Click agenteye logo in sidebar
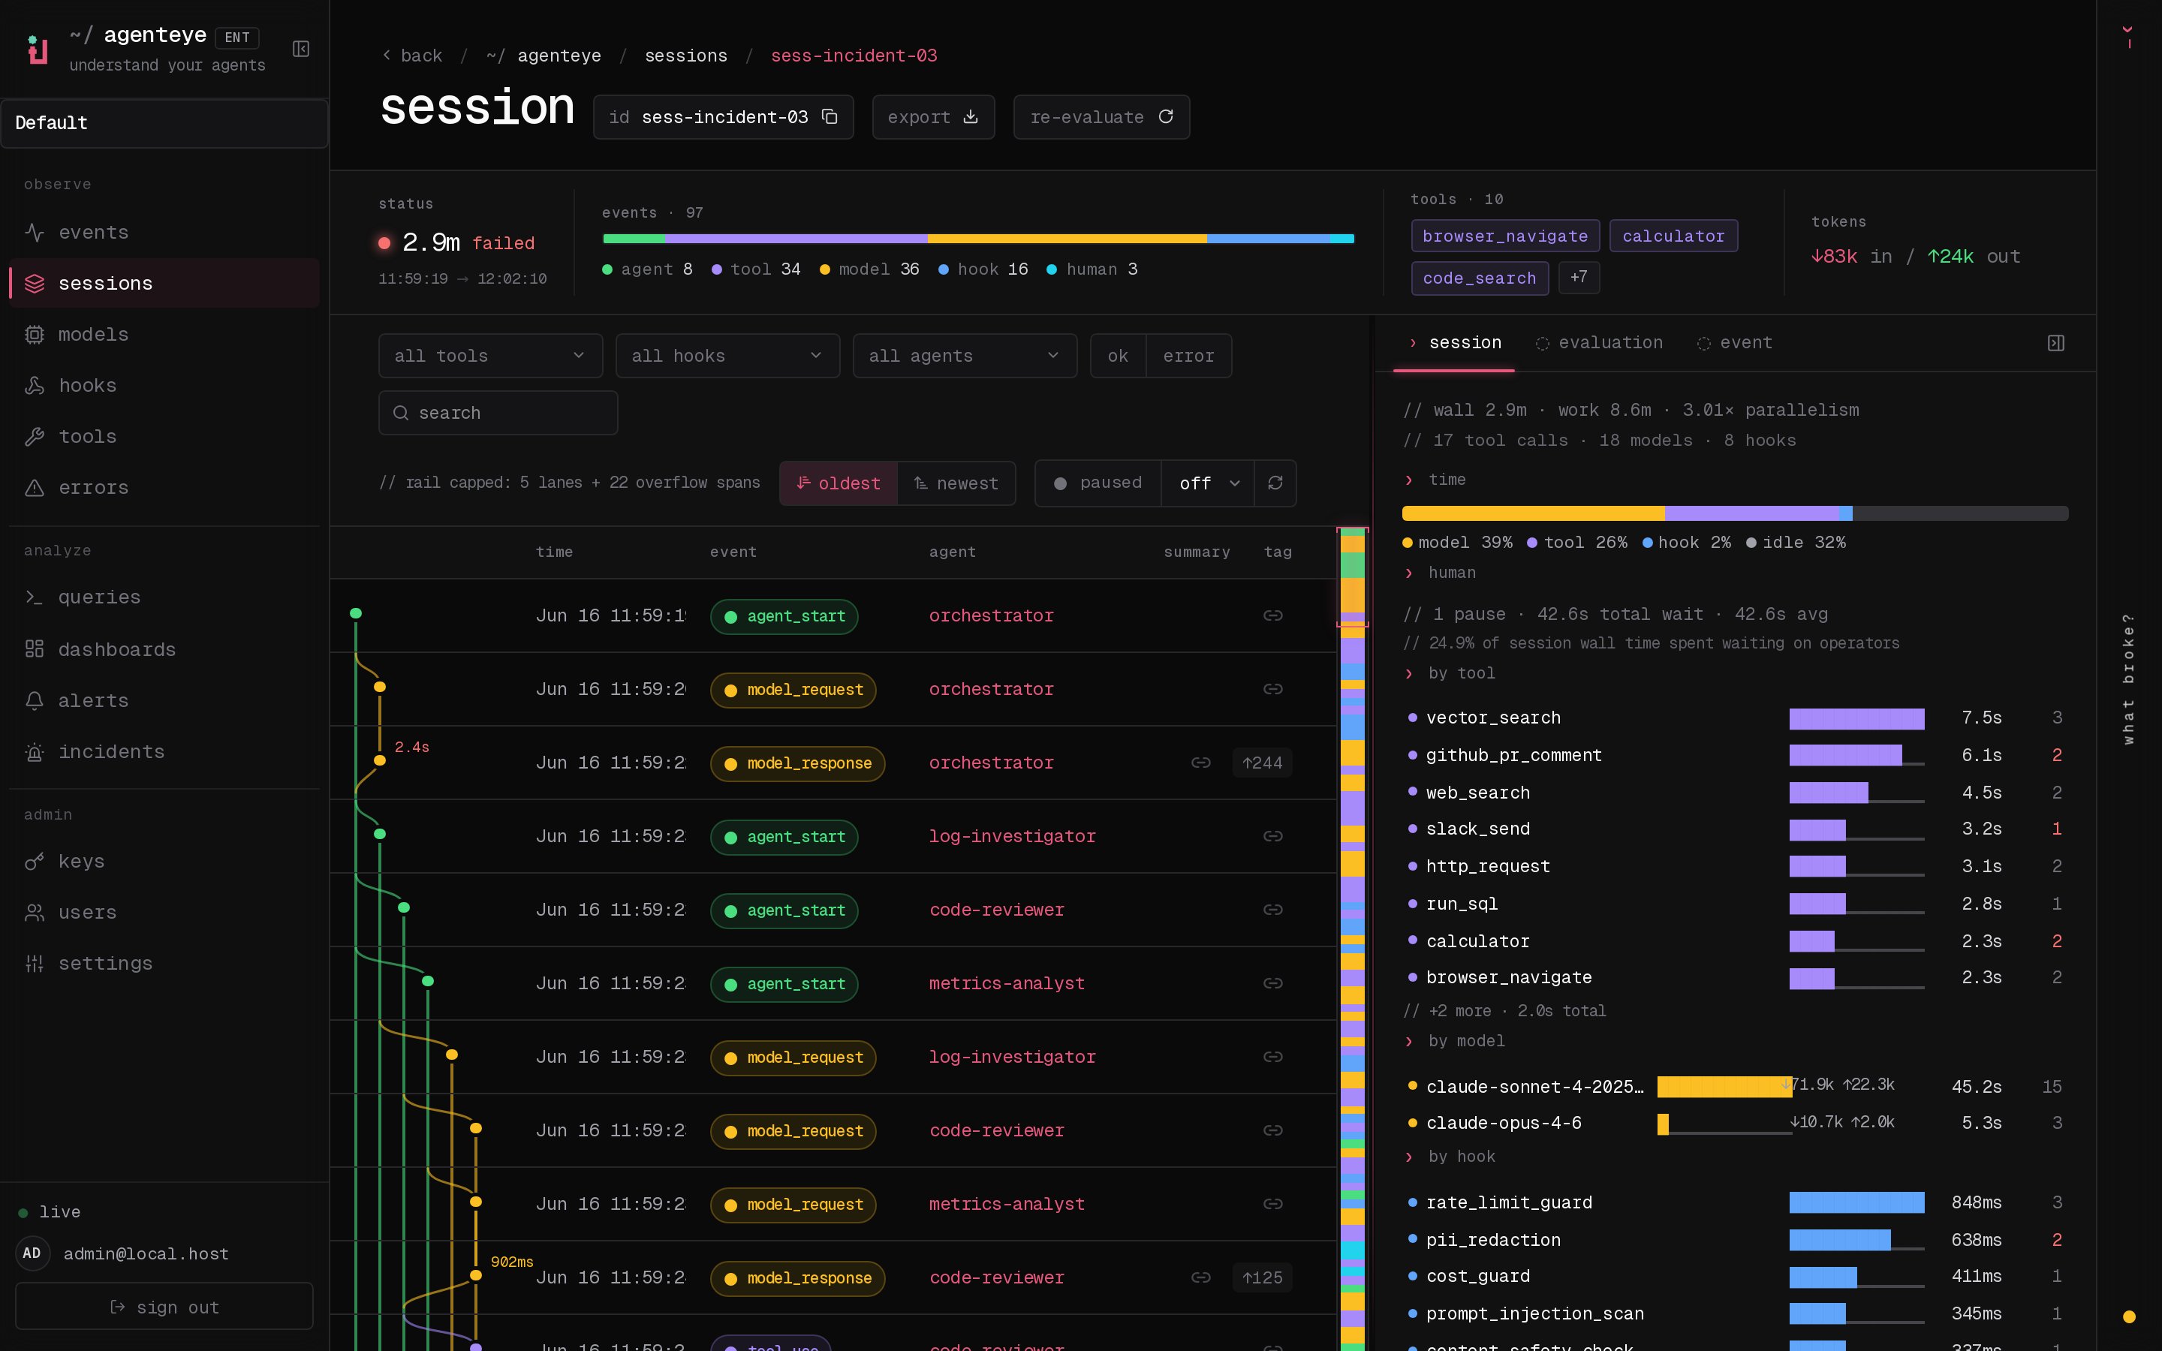The image size is (2162, 1351). pos(37,49)
